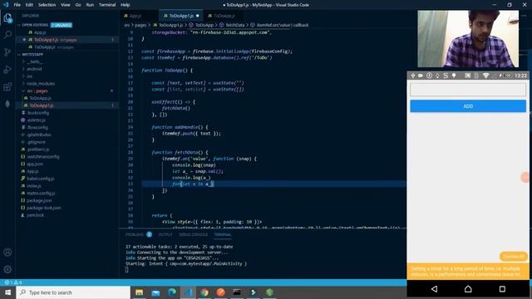Open babel.config.js in the explorer
The height and width of the screenshot is (299, 532).
click(x=41, y=179)
